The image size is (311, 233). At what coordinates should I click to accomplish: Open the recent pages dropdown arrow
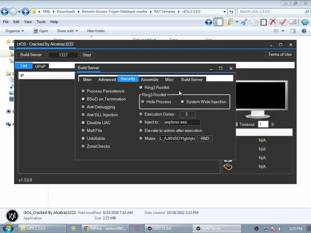pyautogui.click(x=19, y=12)
